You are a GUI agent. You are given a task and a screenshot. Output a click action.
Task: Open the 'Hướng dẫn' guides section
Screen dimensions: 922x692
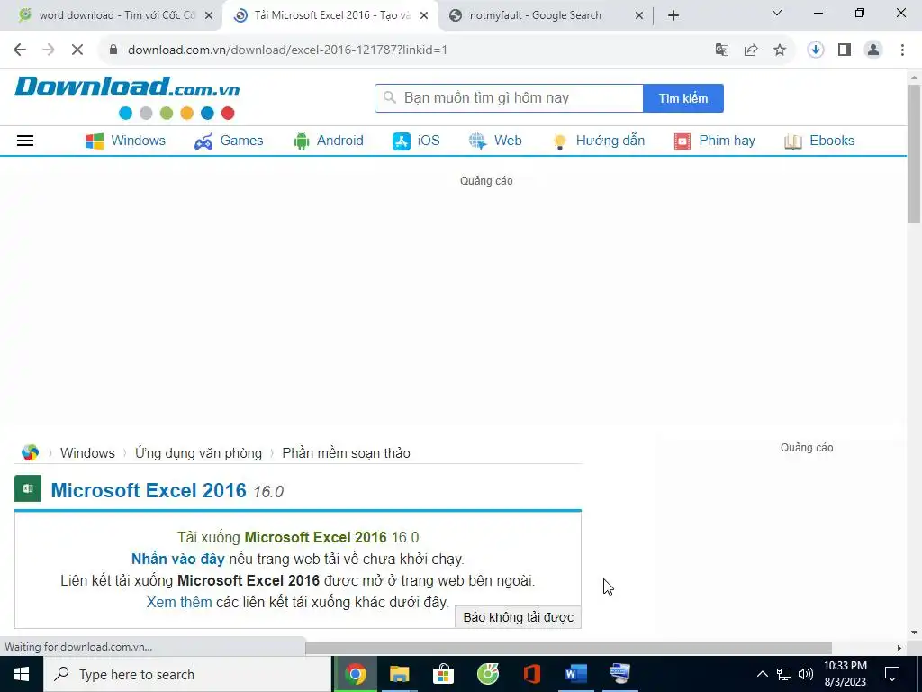pyautogui.click(x=599, y=141)
